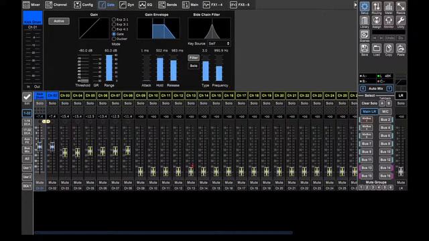Select Ducker mode radio button

(x=114, y=39)
